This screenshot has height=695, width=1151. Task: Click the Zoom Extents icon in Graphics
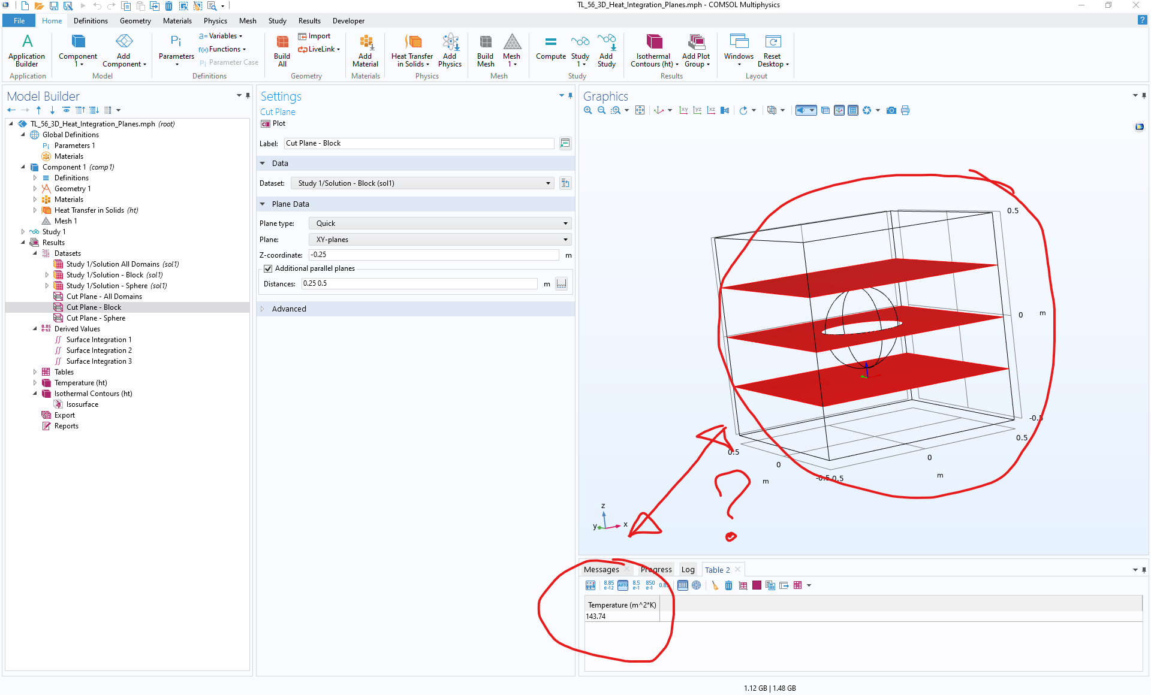pyautogui.click(x=640, y=110)
